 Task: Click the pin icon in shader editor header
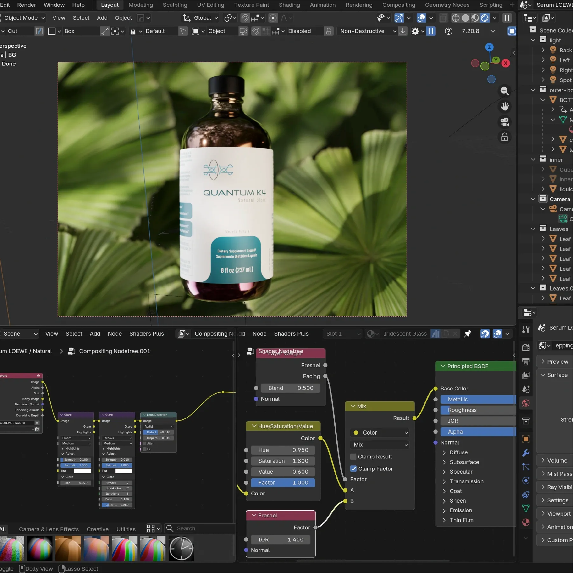pos(467,334)
